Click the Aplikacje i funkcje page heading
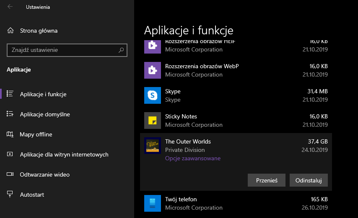 click(x=189, y=30)
